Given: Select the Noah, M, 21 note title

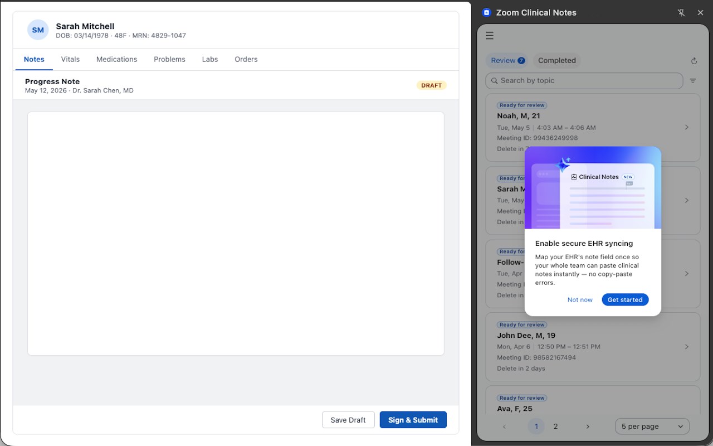Looking at the screenshot, I should (x=519, y=116).
